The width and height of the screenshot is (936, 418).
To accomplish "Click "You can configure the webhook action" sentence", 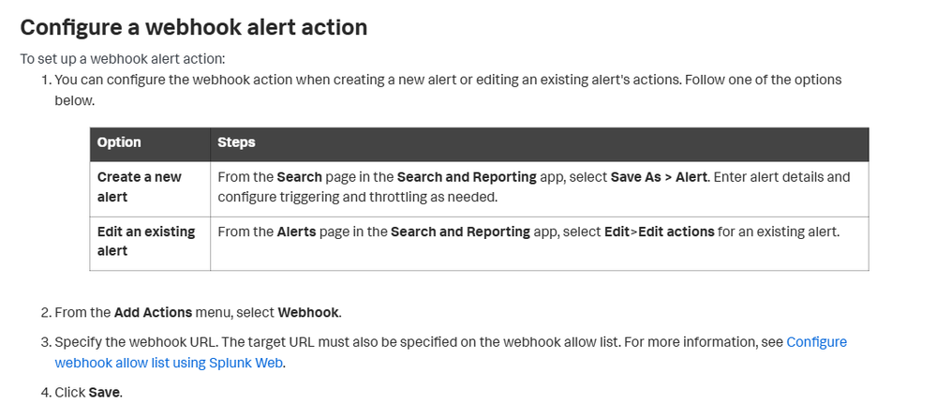I will coord(448,90).
